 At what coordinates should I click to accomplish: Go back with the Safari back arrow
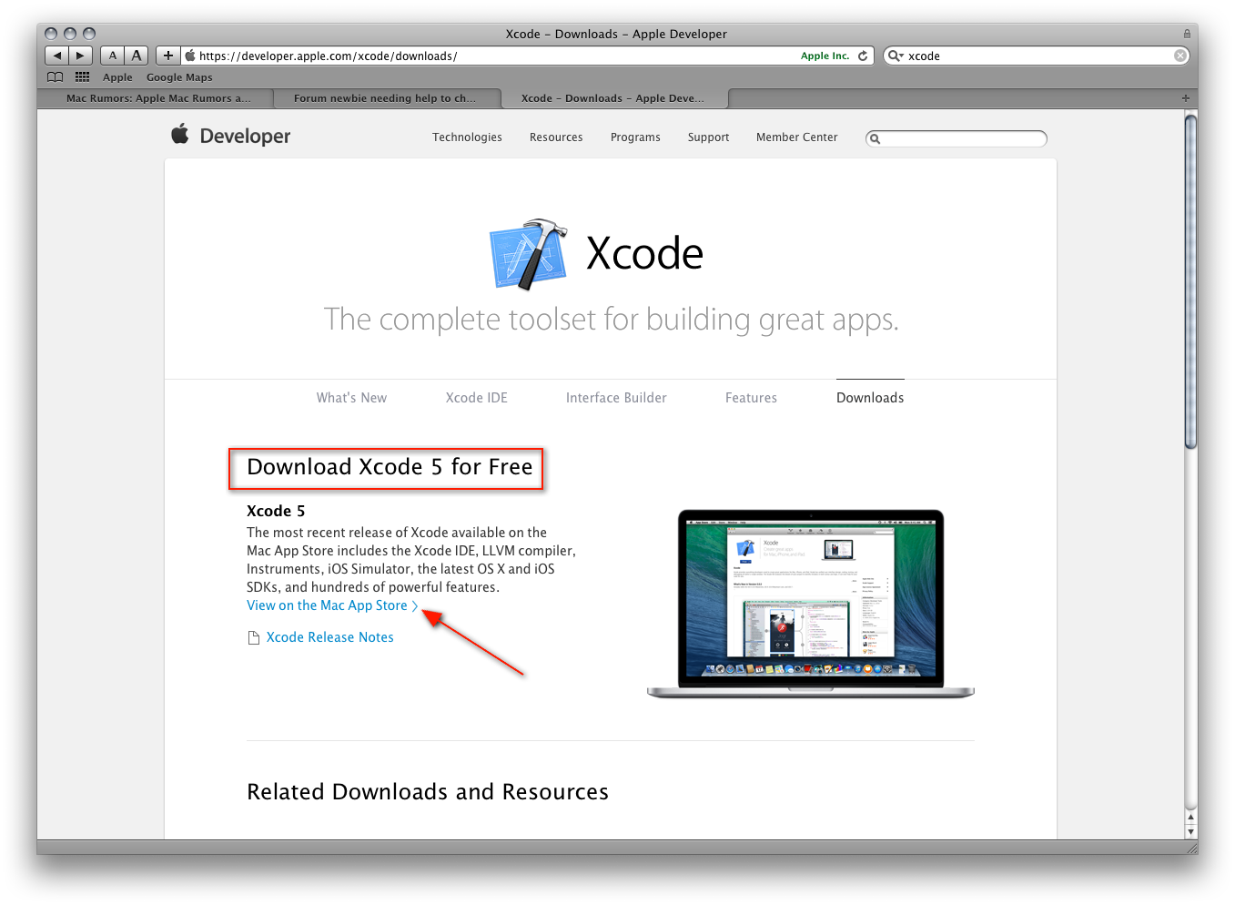point(56,56)
